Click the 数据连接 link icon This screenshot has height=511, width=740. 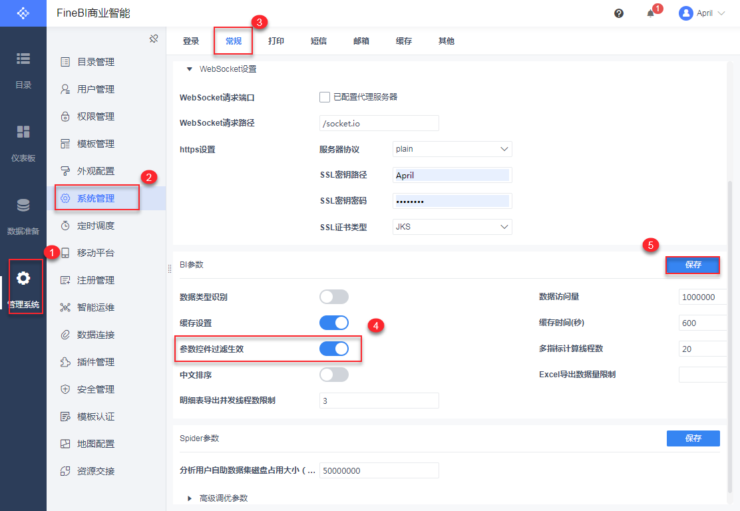point(65,335)
